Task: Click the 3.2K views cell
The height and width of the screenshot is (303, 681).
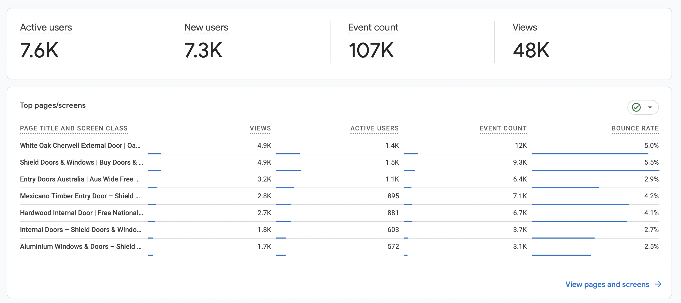Action: click(x=264, y=179)
